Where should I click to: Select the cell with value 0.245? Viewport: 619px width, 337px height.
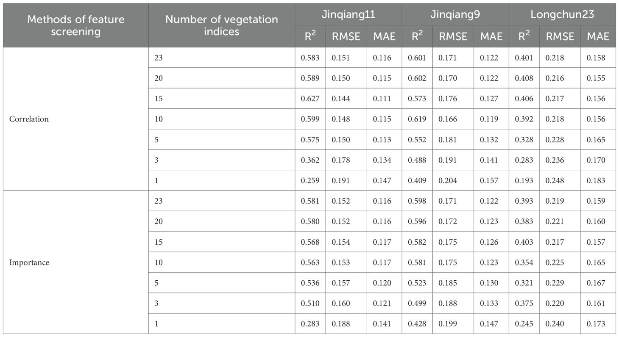tap(524, 324)
